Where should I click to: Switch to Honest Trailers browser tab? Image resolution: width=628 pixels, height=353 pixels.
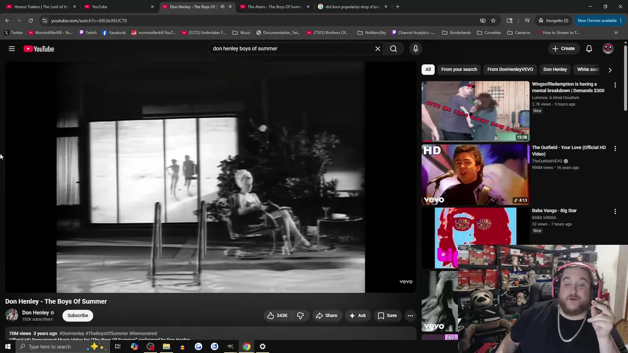tap(41, 7)
